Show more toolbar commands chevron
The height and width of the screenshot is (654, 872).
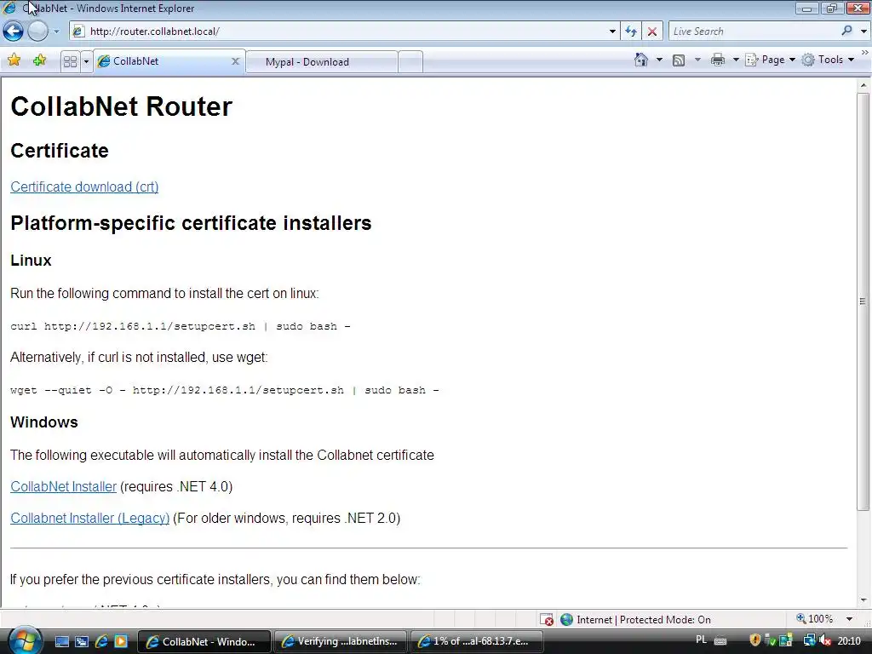(865, 52)
